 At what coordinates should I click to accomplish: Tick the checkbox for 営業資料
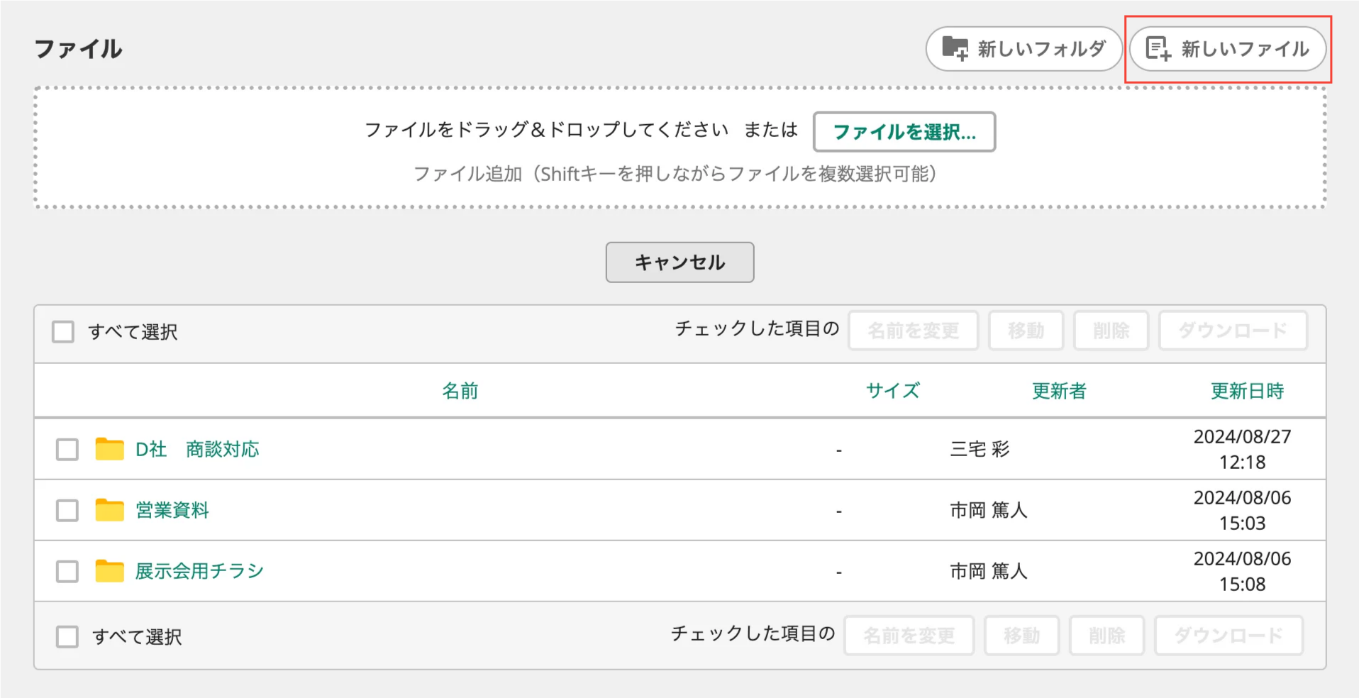click(67, 510)
